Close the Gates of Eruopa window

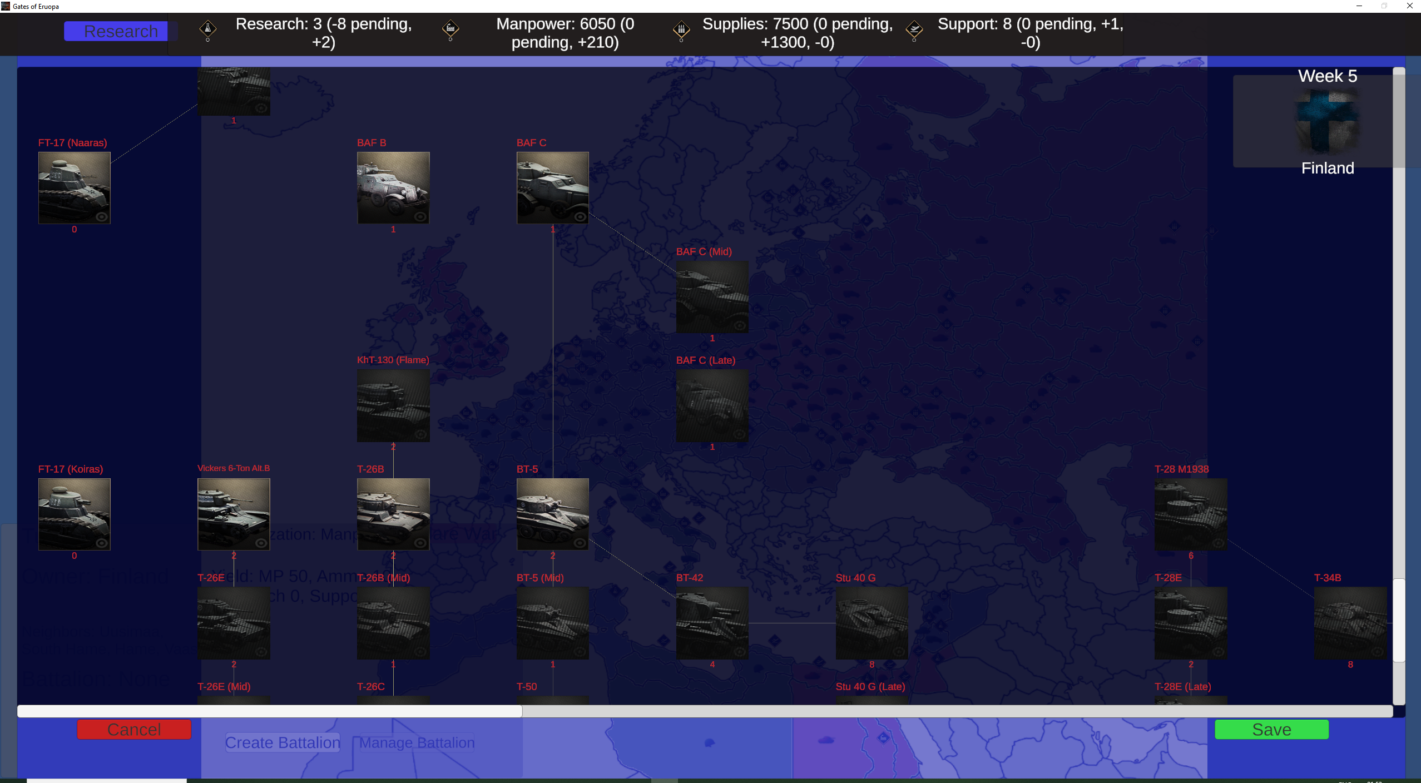pos(1409,6)
